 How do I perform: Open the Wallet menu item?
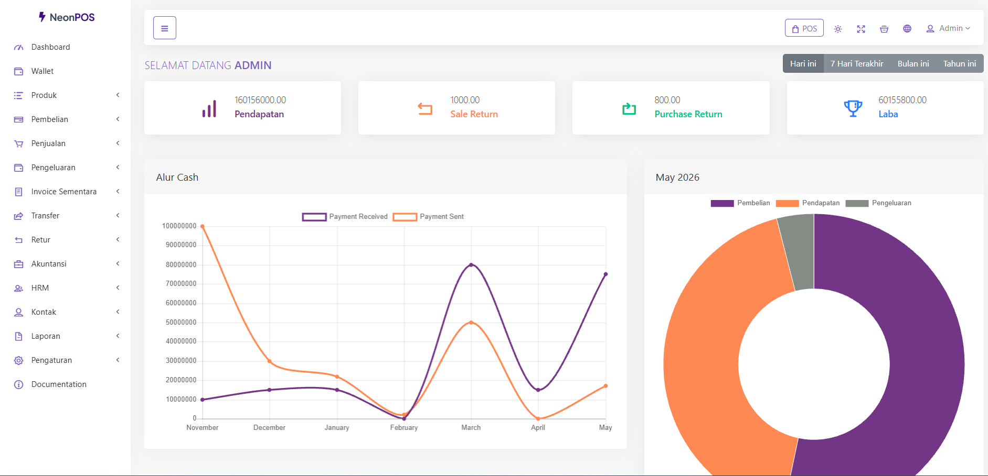66,71
